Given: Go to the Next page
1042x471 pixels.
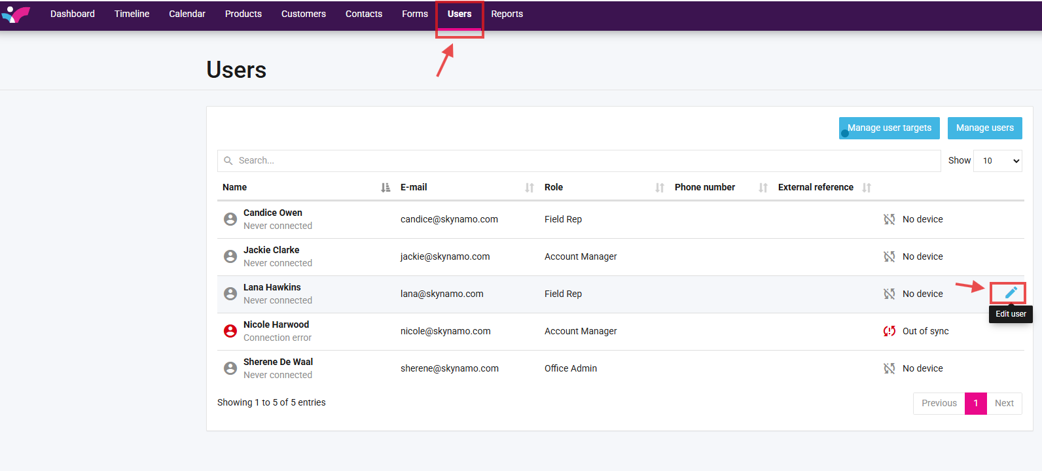Looking at the screenshot, I should coord(1004,403).
